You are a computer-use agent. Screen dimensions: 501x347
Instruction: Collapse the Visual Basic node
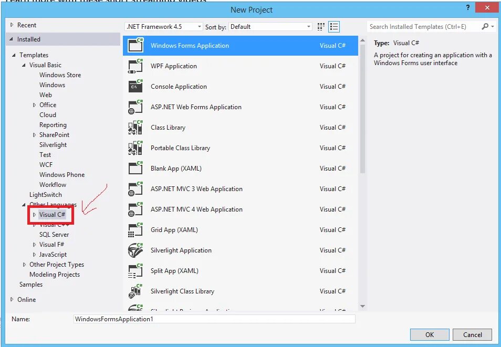(24, 65)
